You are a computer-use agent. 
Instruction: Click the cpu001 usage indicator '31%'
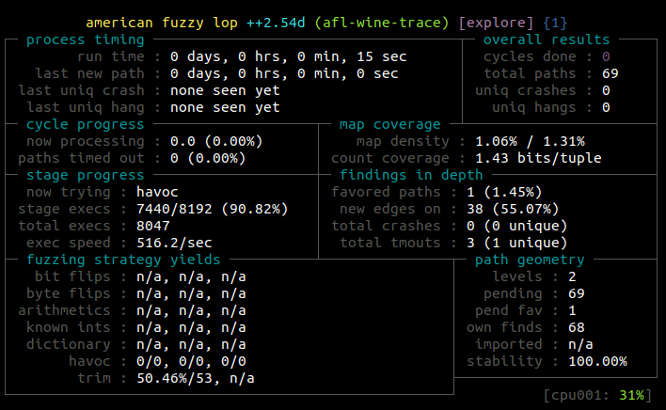[x=631, y=395]
